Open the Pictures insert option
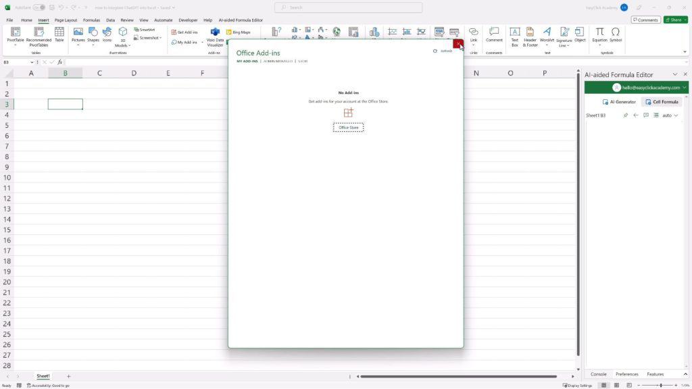 [78, 36]
